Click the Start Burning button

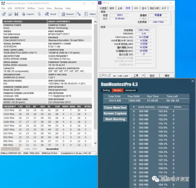(x=115, y=119)
